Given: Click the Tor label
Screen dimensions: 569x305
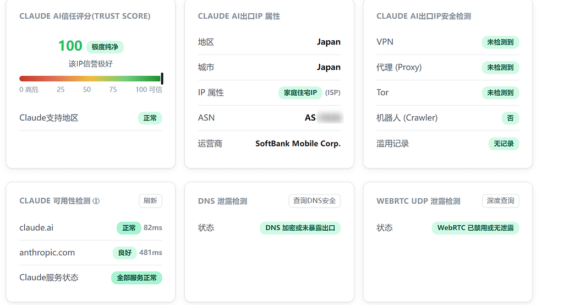Looking at the screenshot, I should tap(382, 92).
